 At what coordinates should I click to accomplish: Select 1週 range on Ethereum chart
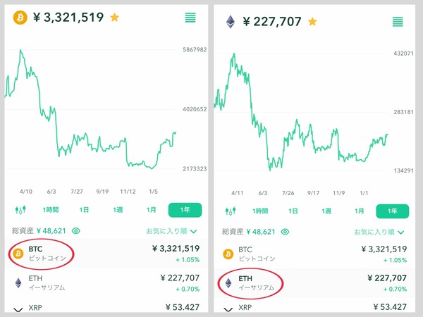(x=326, y=211)
